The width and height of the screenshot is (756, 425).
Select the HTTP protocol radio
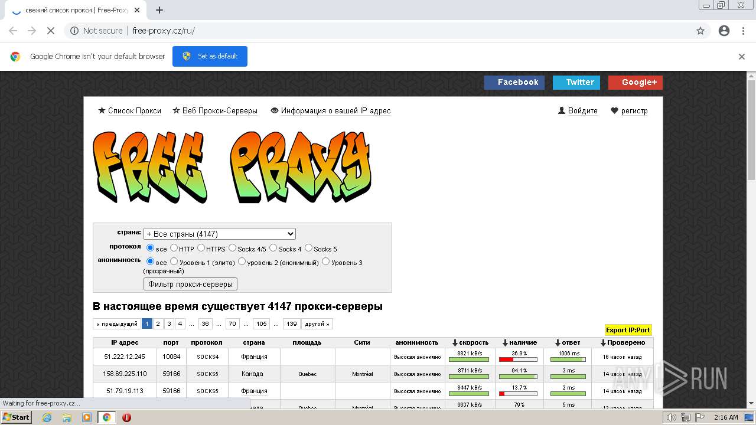(x=174, y=248)
